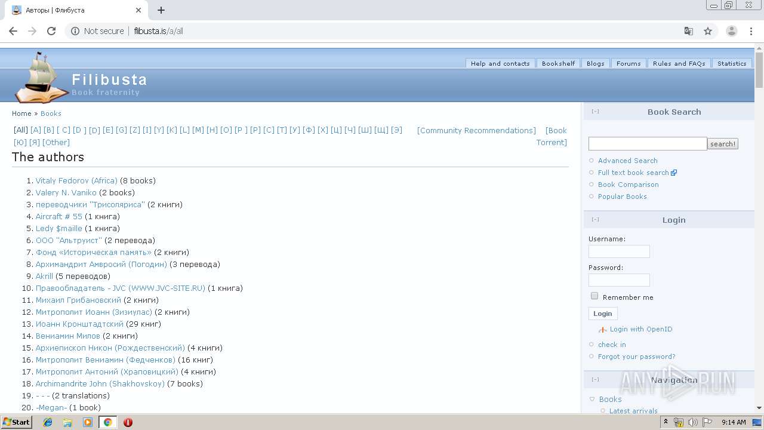
Task: Bookmark this page with the star icon
Action: [x=708, y=31]
